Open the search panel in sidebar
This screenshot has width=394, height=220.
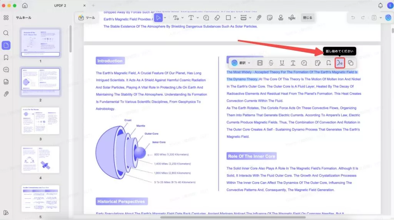coord(6,33)
